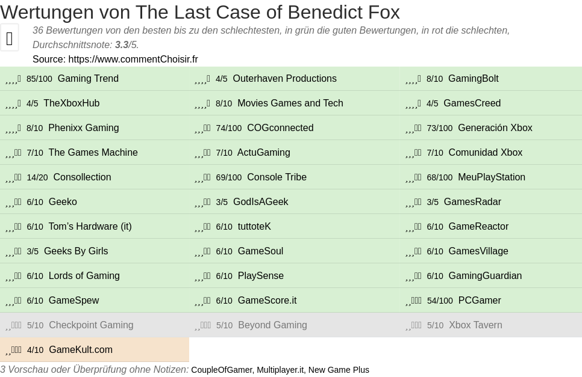This screenshot has width=582, height=377.
Task: Click the star rating next to PCGamer
Action: coord(413,301)
